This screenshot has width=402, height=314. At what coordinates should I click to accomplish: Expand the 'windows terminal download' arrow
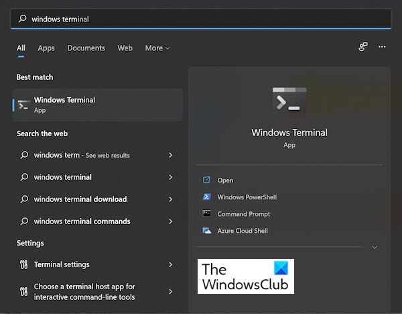coord(170,199)
